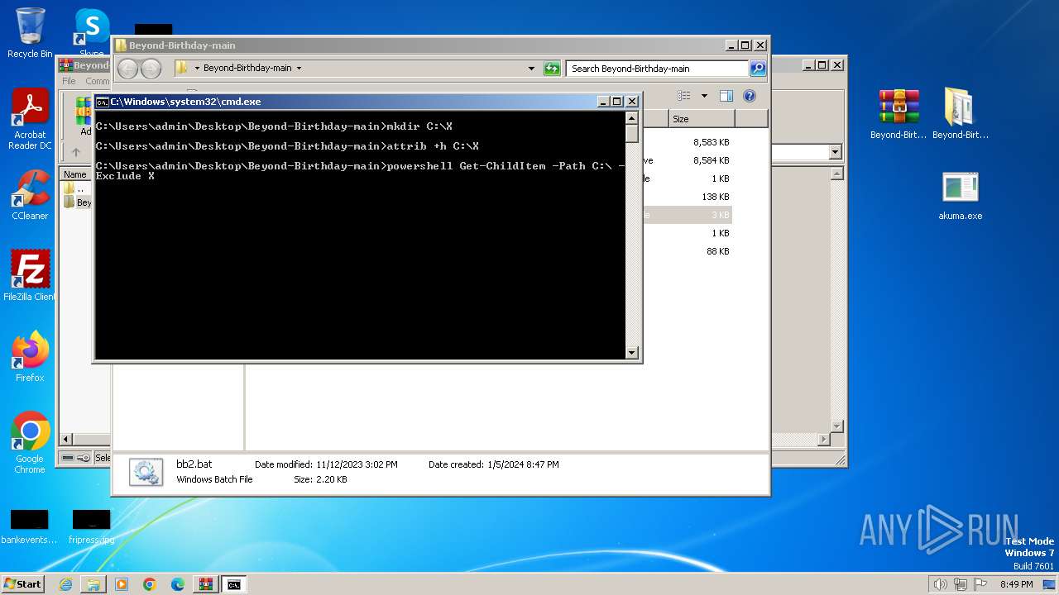Open the Recycle Bin desktop icon
This screenshot has width=1059, height=595.
(x=30, y=33)
